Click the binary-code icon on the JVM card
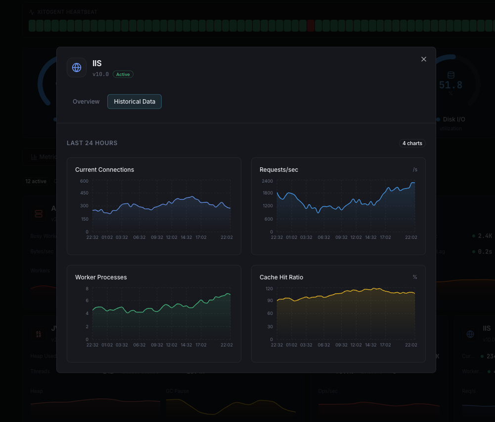Viewport: 495px width, 422px height. point(39,334)
